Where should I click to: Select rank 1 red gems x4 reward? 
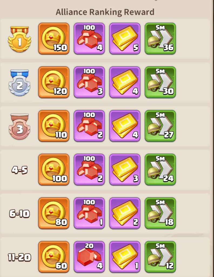pyautogui.click(x=89, y=38)
